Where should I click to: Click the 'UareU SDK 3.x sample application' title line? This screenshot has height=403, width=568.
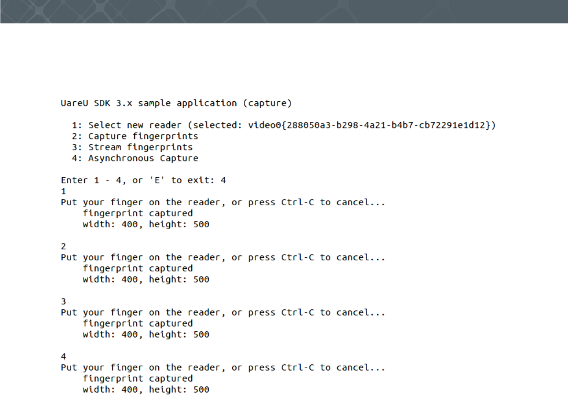(x=176, y=103)
